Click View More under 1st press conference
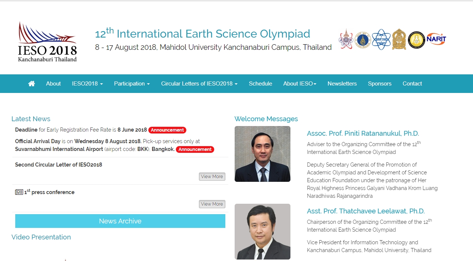 pos(212,204)
